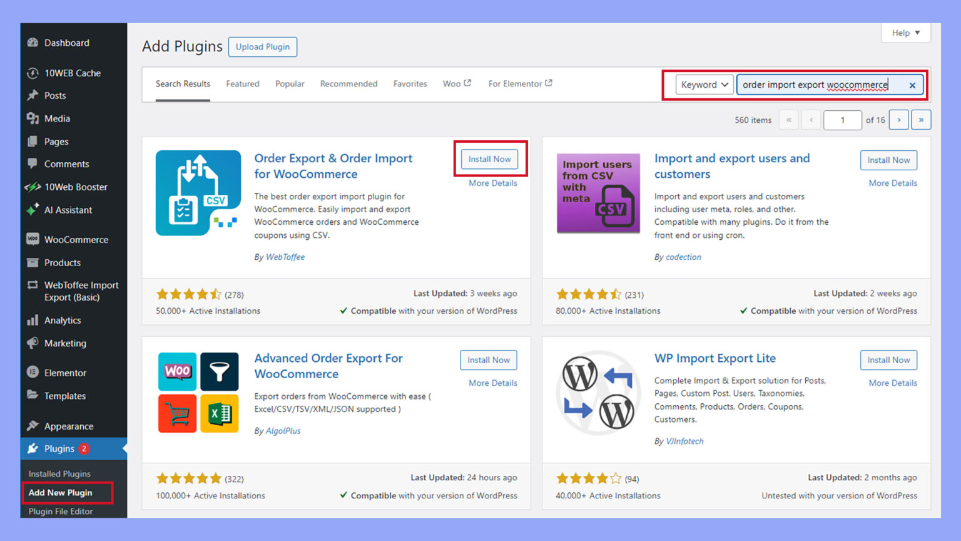
Task: Click the page number input field
Action: [x=843, y=120]
